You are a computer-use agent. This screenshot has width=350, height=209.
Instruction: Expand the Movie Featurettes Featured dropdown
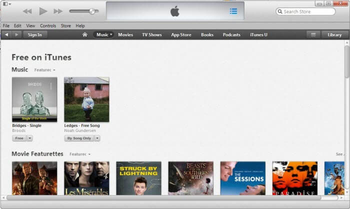(x=80, y=154)
